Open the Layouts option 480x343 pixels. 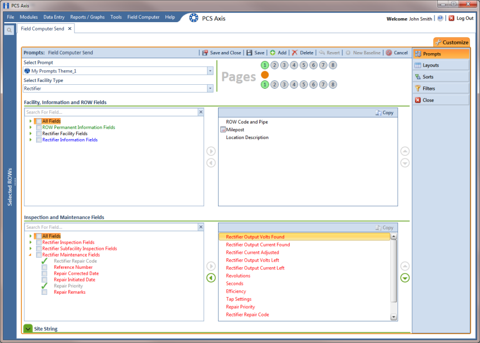coord(441,65)
